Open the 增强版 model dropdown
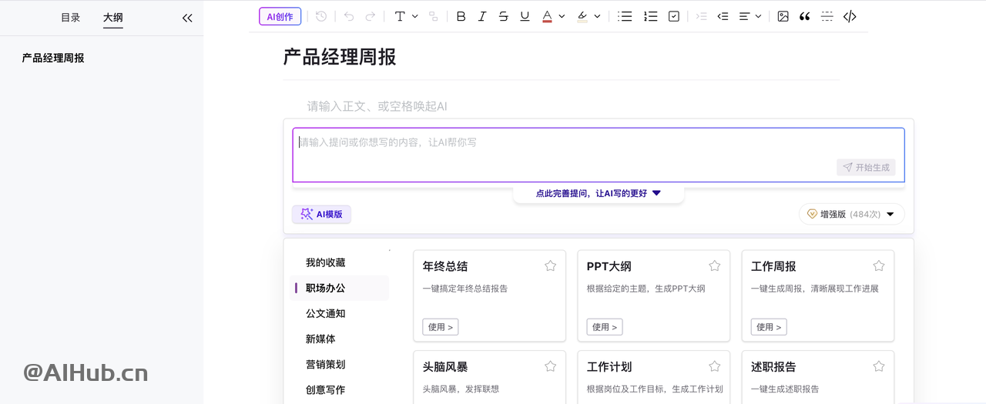Image resolution: width=986 pixels, height=404 pixels. tap(851, 214)
